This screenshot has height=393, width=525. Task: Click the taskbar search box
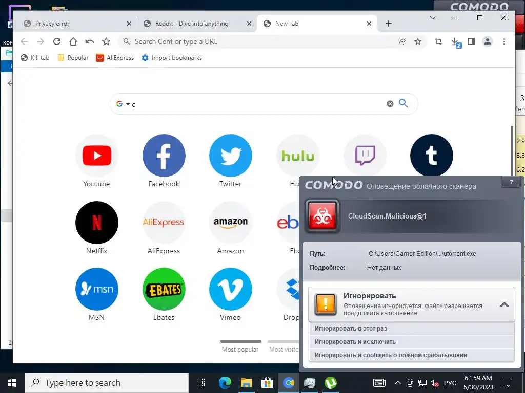[107, 383]
